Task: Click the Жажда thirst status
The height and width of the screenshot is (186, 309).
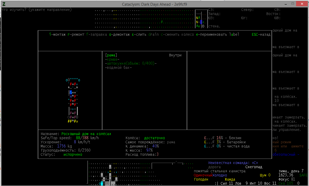Action: [230, 180]
